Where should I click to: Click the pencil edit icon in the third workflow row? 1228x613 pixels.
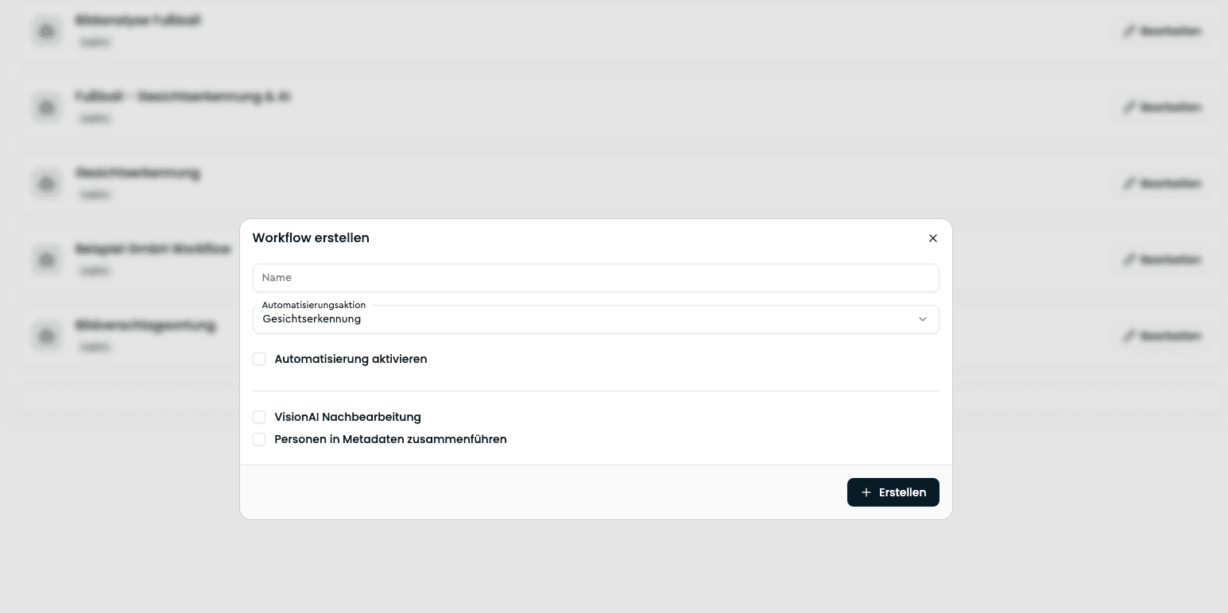click(x=1129, y=183)
